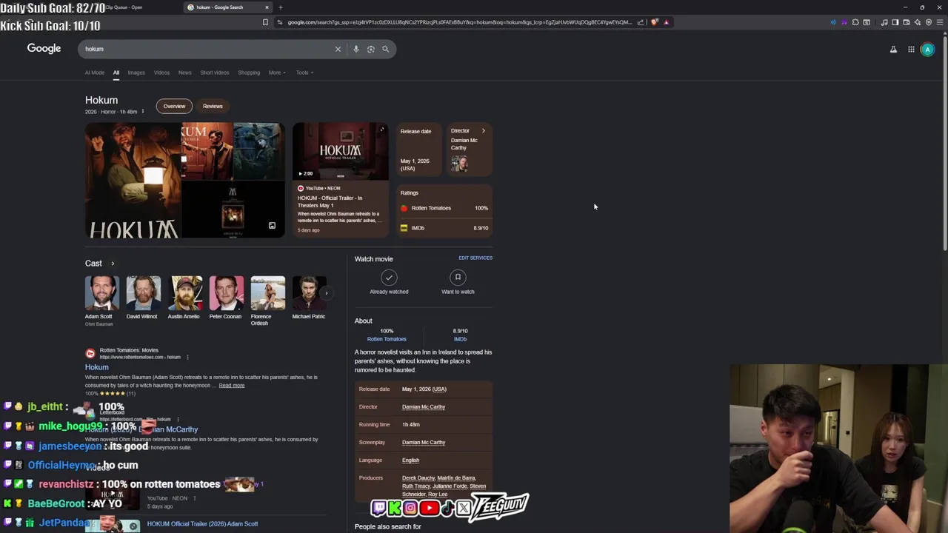948x533 pixels.
Task: Open new tab with plus button
Action: coord(280,7)
